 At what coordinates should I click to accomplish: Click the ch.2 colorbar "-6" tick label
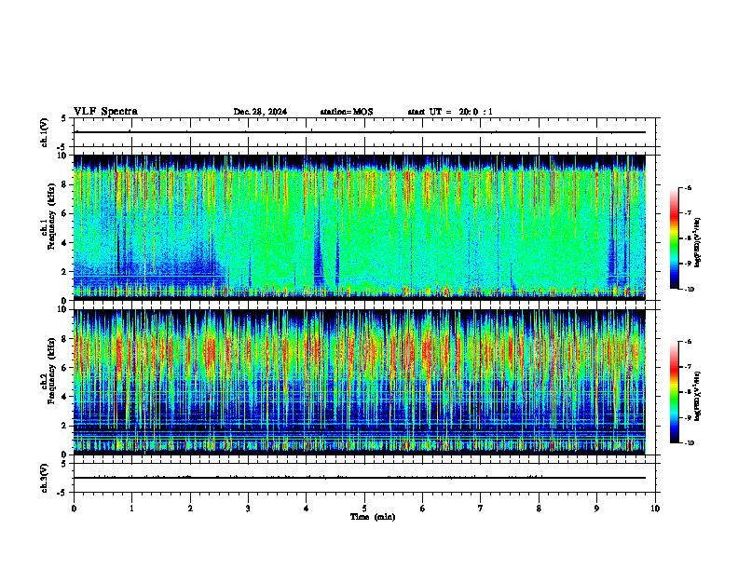click(x=688, y=342)
